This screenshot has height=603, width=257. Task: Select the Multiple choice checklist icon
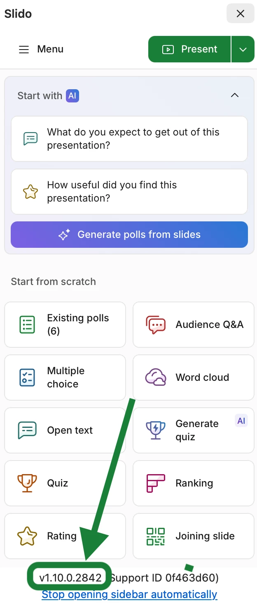pos(27,377)
